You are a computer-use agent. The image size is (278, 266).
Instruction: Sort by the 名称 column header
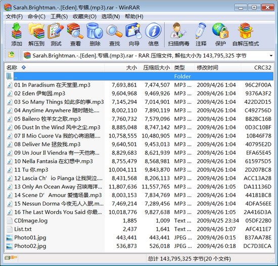tap(55, 68)
